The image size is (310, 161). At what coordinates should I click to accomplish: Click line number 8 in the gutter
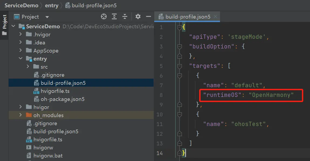pos(161,95)
